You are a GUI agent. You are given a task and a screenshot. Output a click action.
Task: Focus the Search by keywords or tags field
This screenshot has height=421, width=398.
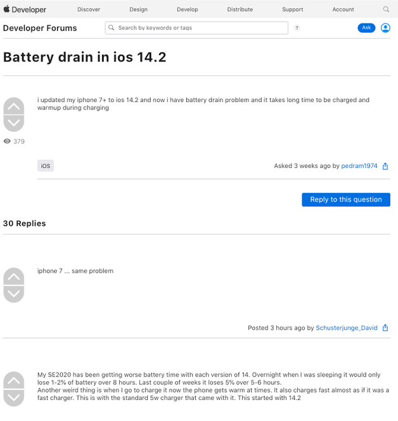(x=196, y=28)
